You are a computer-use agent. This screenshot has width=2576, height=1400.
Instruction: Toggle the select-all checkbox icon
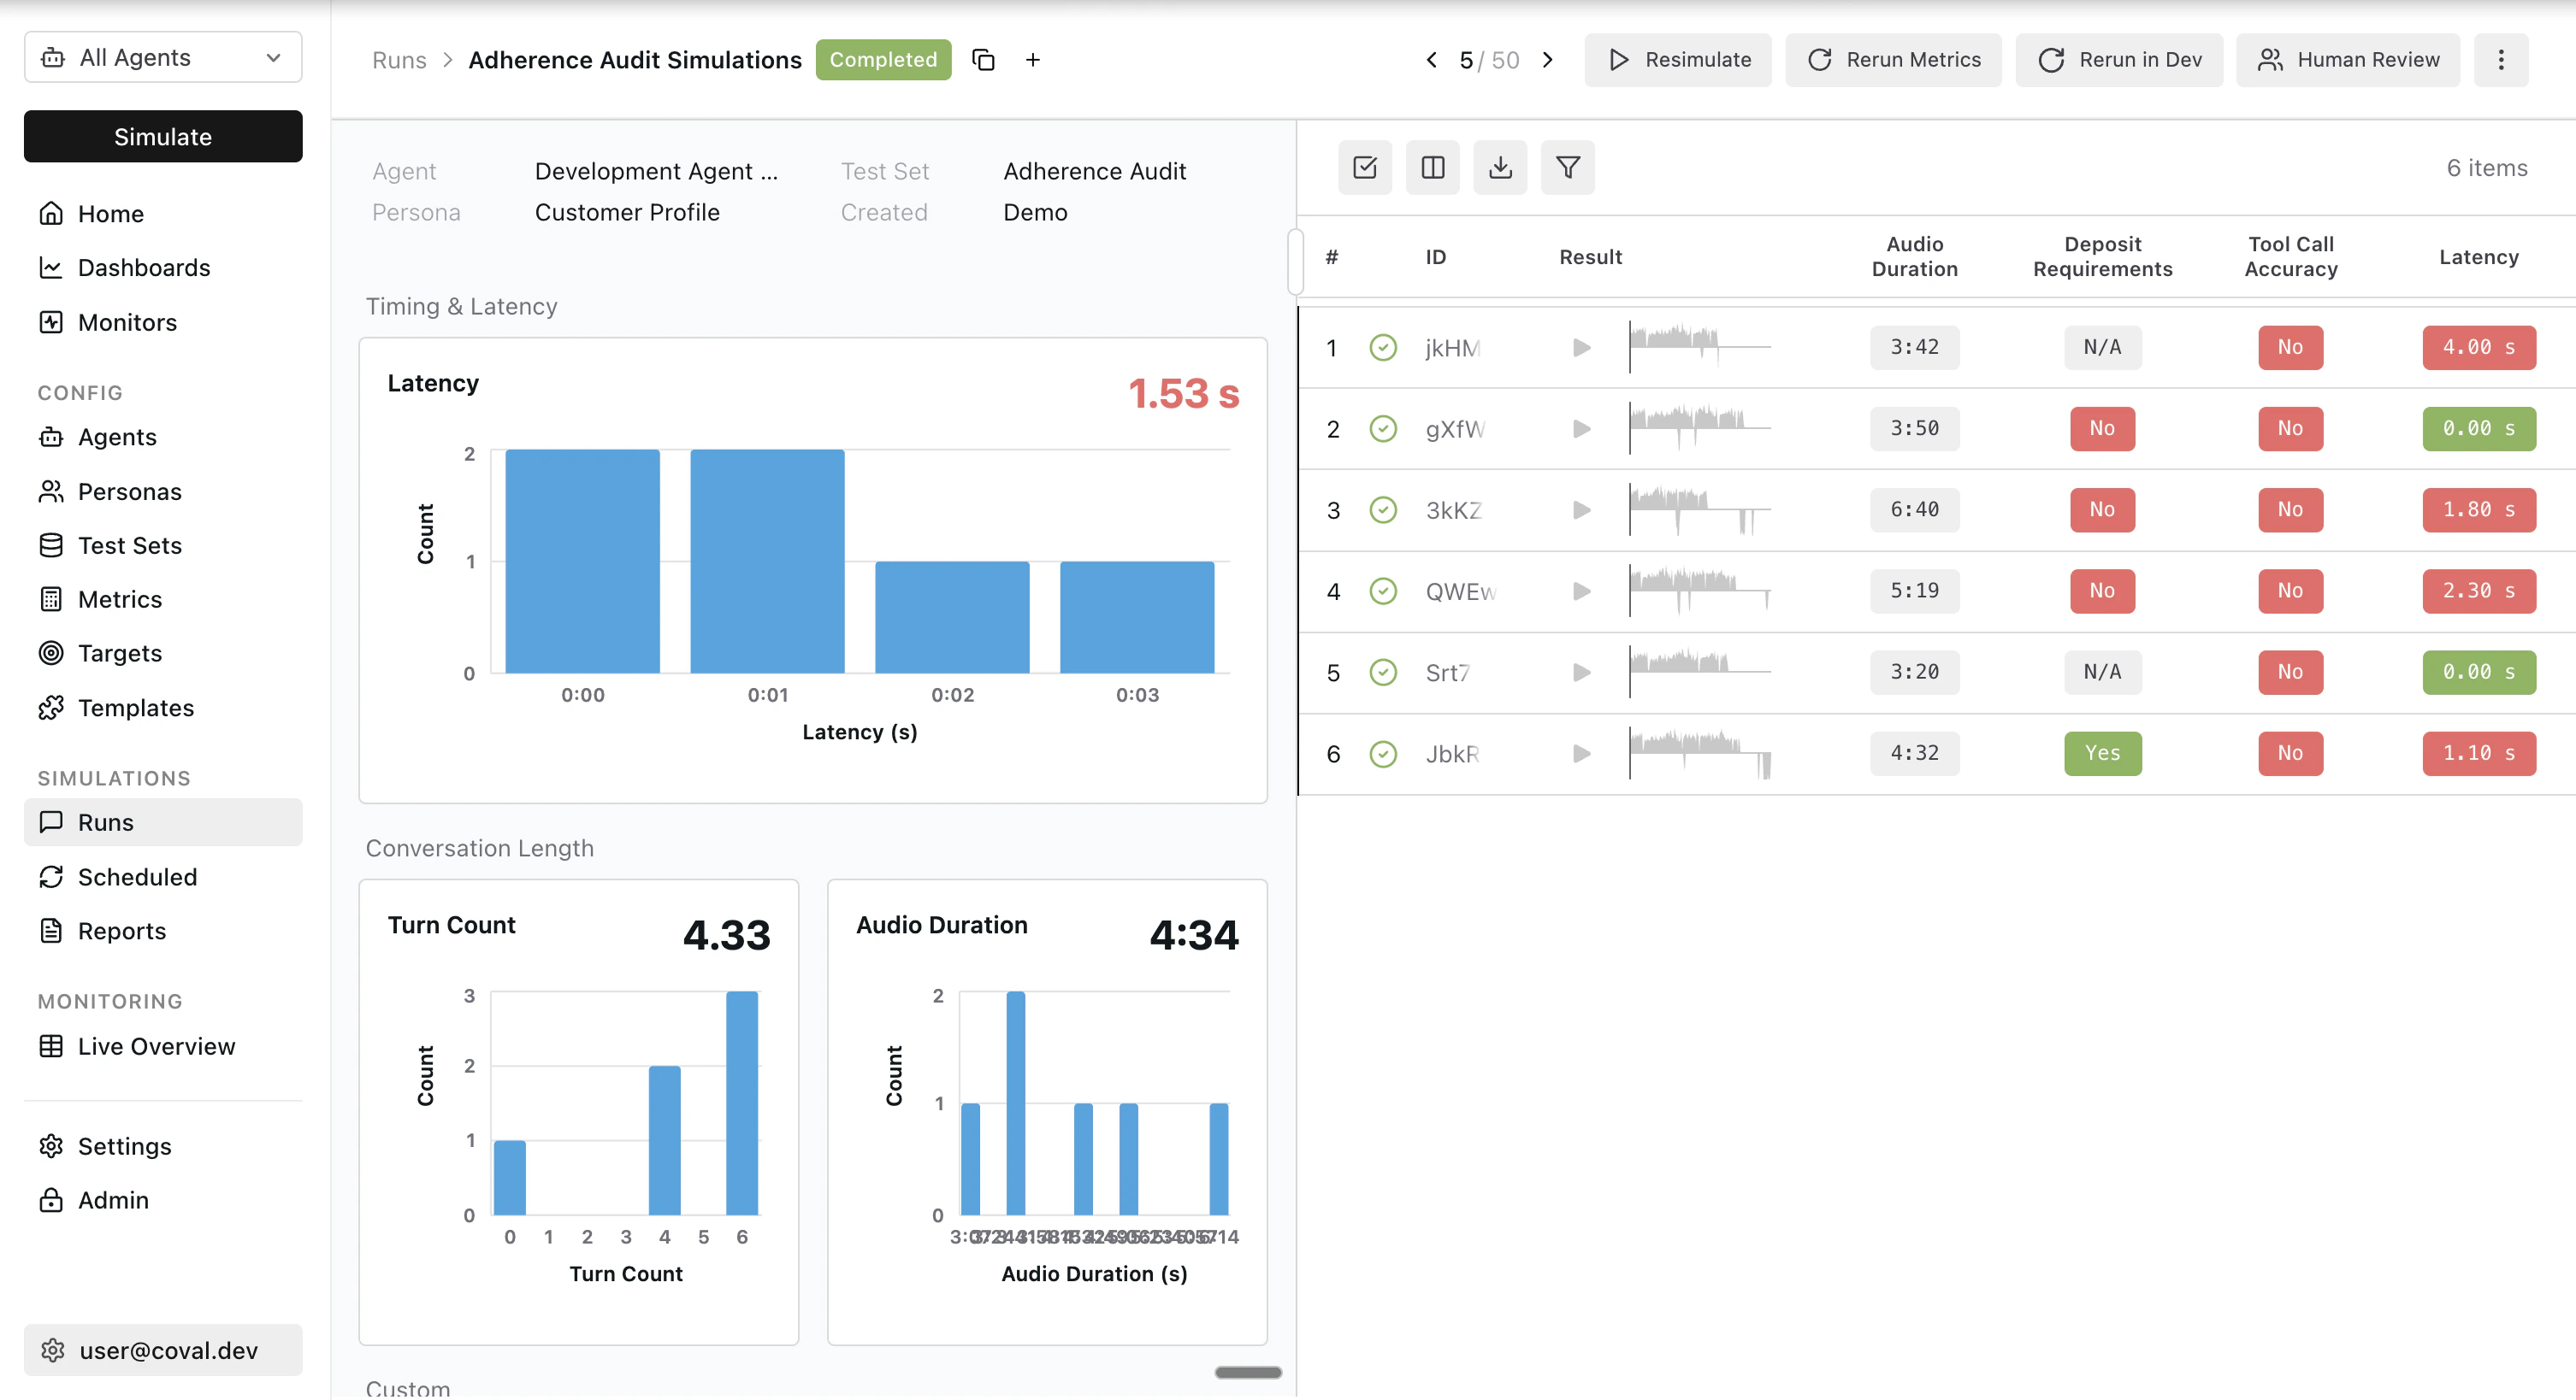coord(1364,168)
